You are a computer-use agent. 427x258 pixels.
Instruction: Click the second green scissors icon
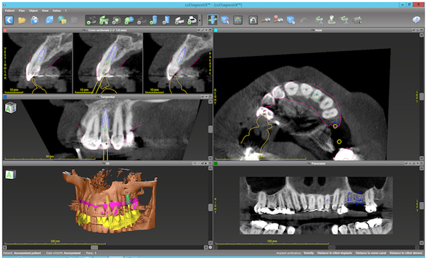click(x=344, y=20)
